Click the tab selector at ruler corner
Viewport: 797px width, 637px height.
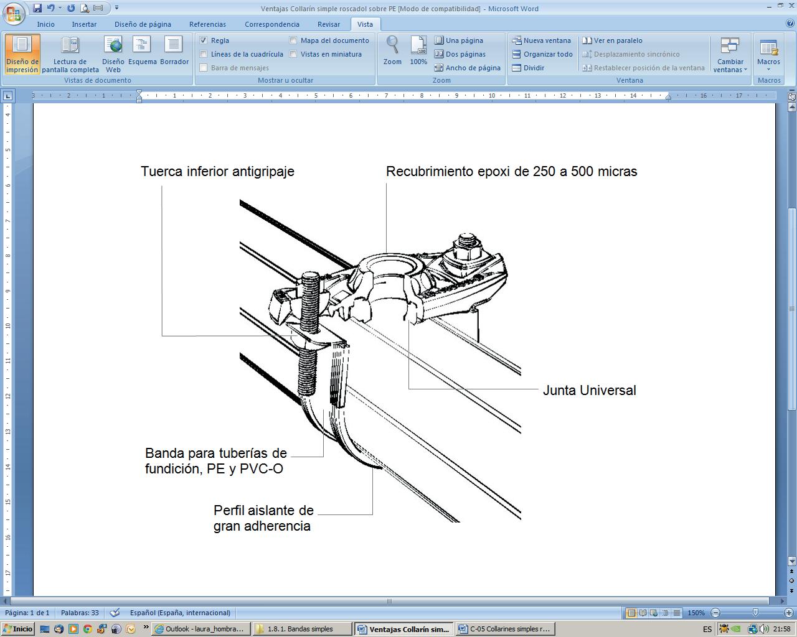coord(7,96)
